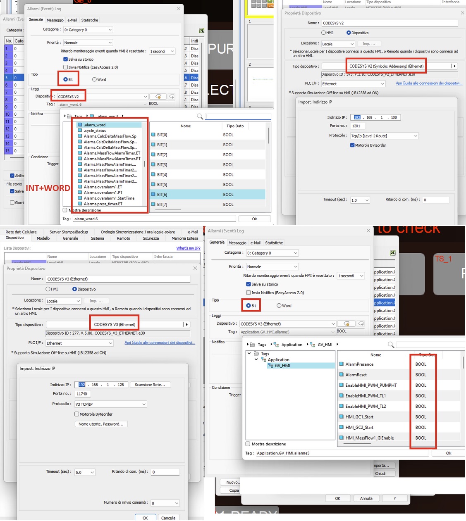466x521 pixels.
Task: Click Nome utente, Password button
Action: 101,424
